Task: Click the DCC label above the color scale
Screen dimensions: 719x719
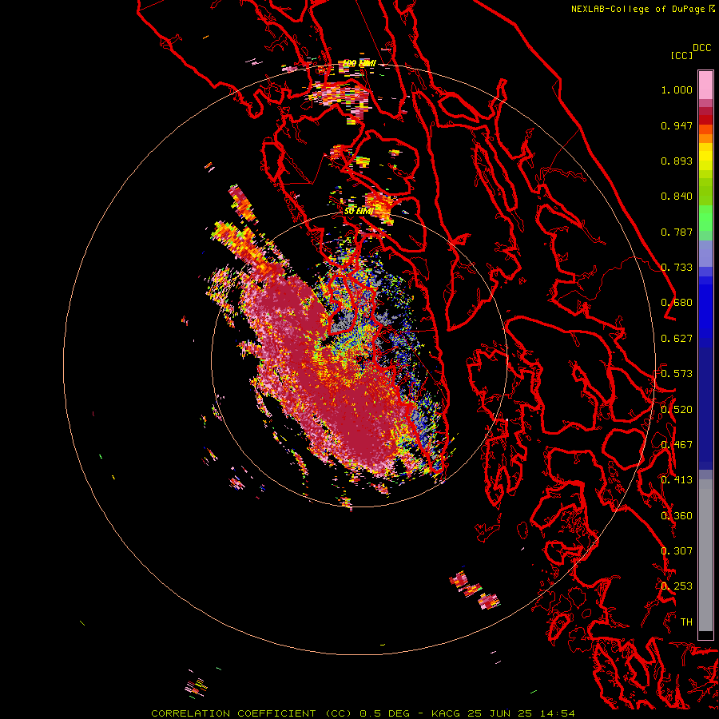Action: pyautogui.click(x=701, y=48)
